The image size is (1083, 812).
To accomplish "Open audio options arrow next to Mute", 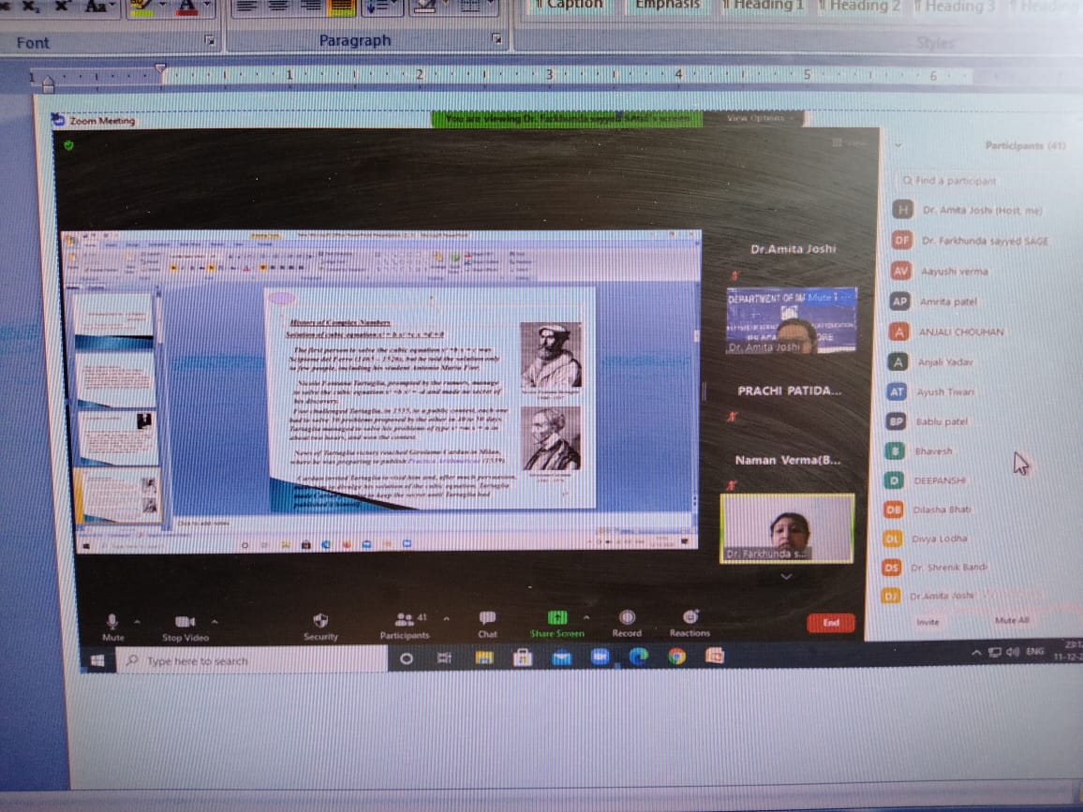I will pos(137,622).
